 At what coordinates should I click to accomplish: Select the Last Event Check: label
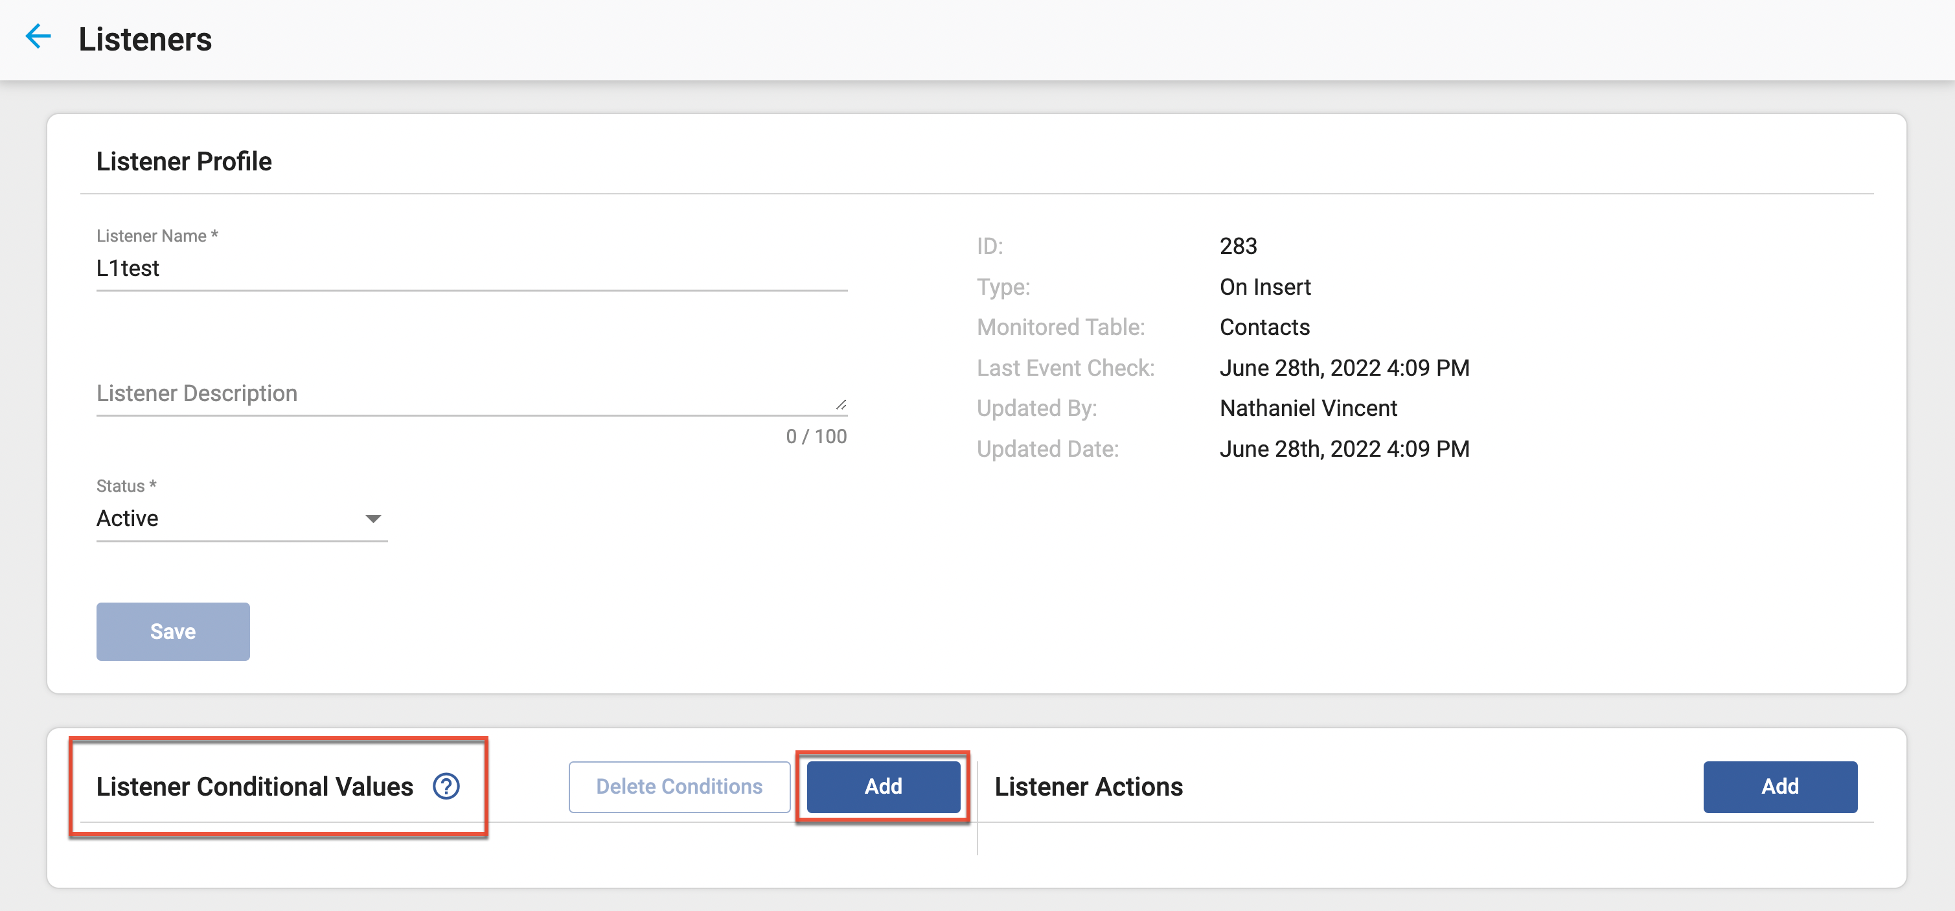point(1065,368)
